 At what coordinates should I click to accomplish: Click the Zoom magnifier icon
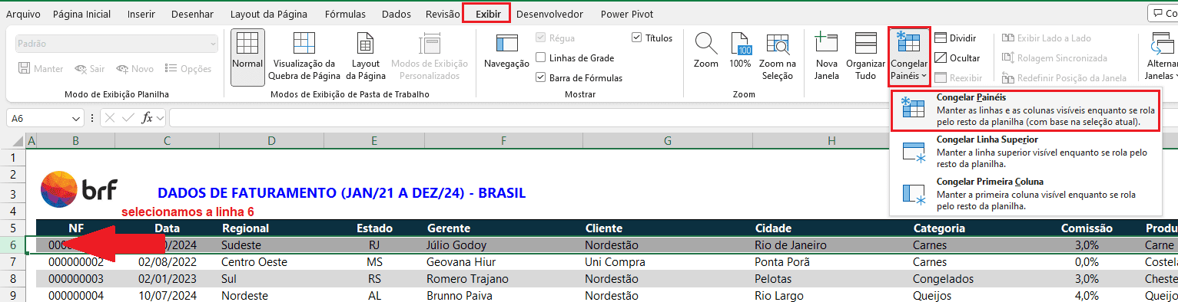(x=706, y=43)
